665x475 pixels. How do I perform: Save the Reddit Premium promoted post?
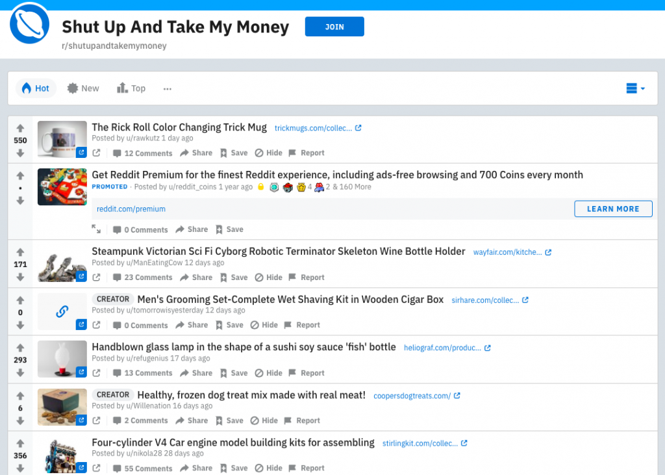click(229, 229)
